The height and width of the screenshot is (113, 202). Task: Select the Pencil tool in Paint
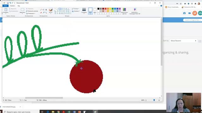coord(41,10)
